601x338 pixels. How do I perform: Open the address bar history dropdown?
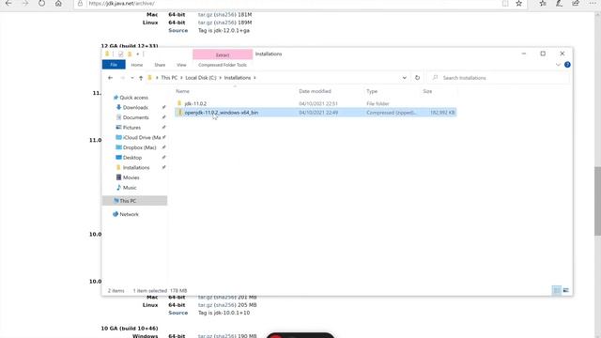405,78
